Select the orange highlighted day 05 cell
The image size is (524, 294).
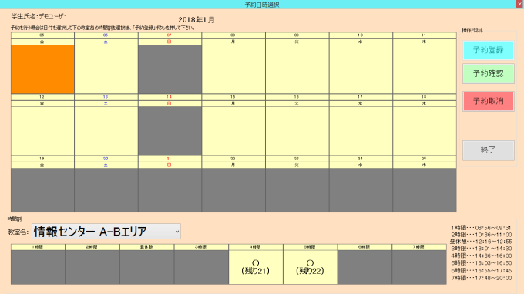click(x=42, y=69)
